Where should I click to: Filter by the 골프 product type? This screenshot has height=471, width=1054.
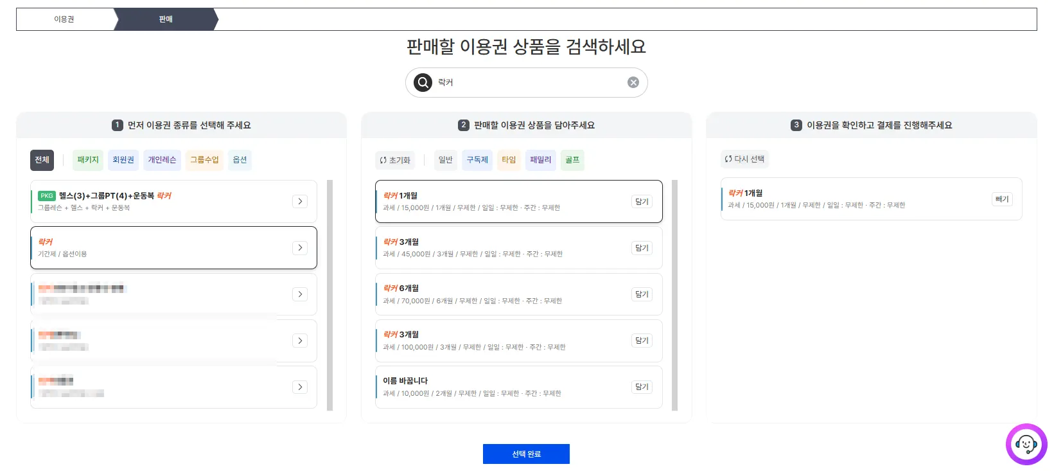click(x=572, y=160)
